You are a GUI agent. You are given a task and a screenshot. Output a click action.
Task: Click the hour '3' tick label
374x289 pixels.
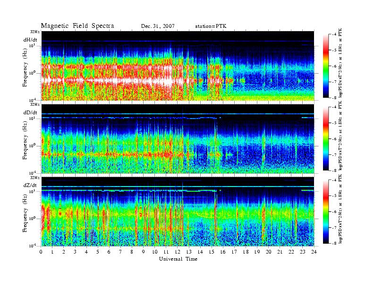[75, 252]
